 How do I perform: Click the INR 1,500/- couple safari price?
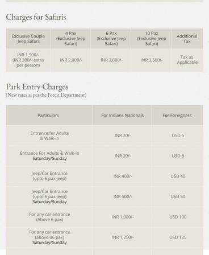coord(28,55)
